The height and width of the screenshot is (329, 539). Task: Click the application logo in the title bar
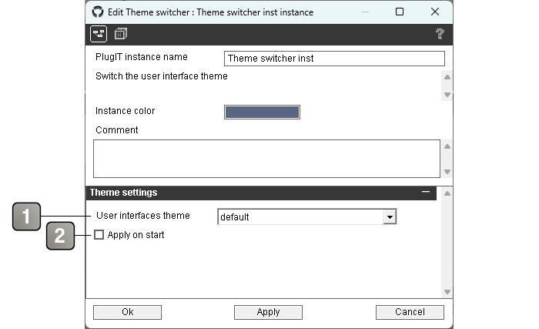pos(98,12)
